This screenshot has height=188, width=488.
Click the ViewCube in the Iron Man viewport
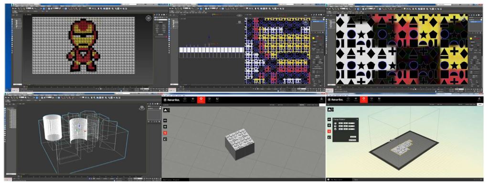149,18
